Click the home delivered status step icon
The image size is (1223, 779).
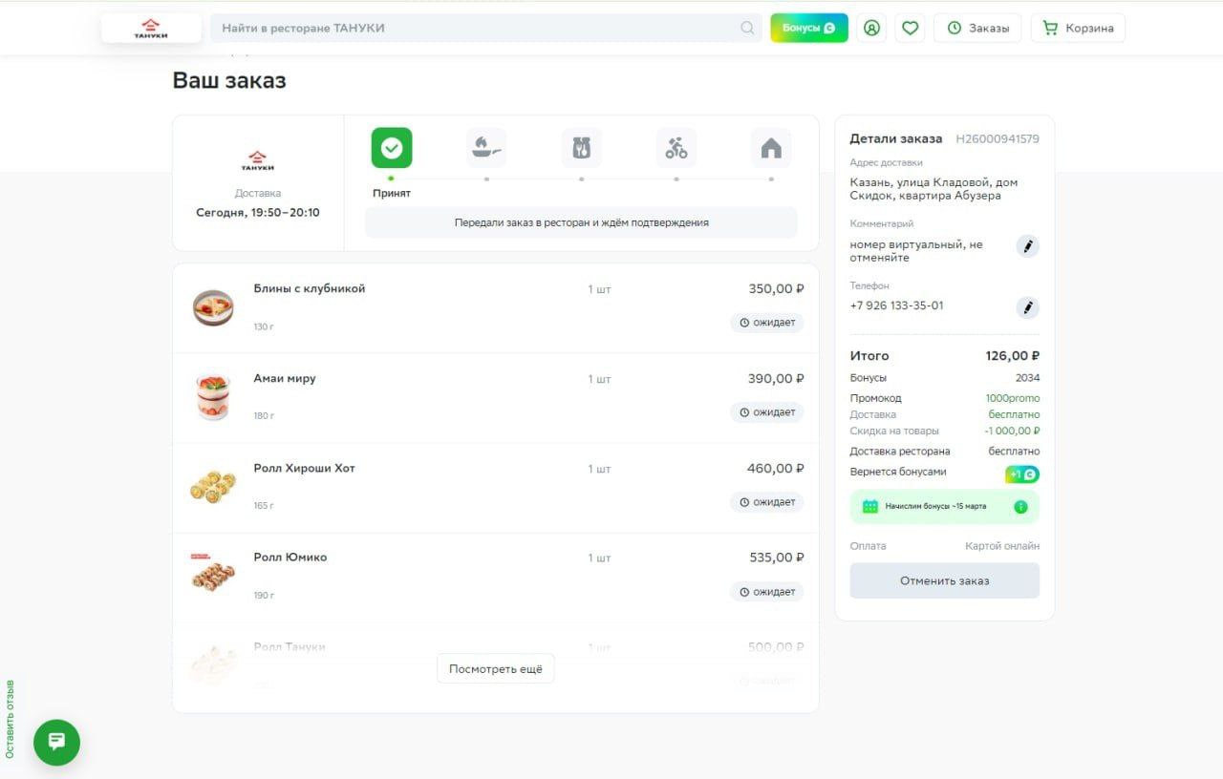click(x=771, y=148)
